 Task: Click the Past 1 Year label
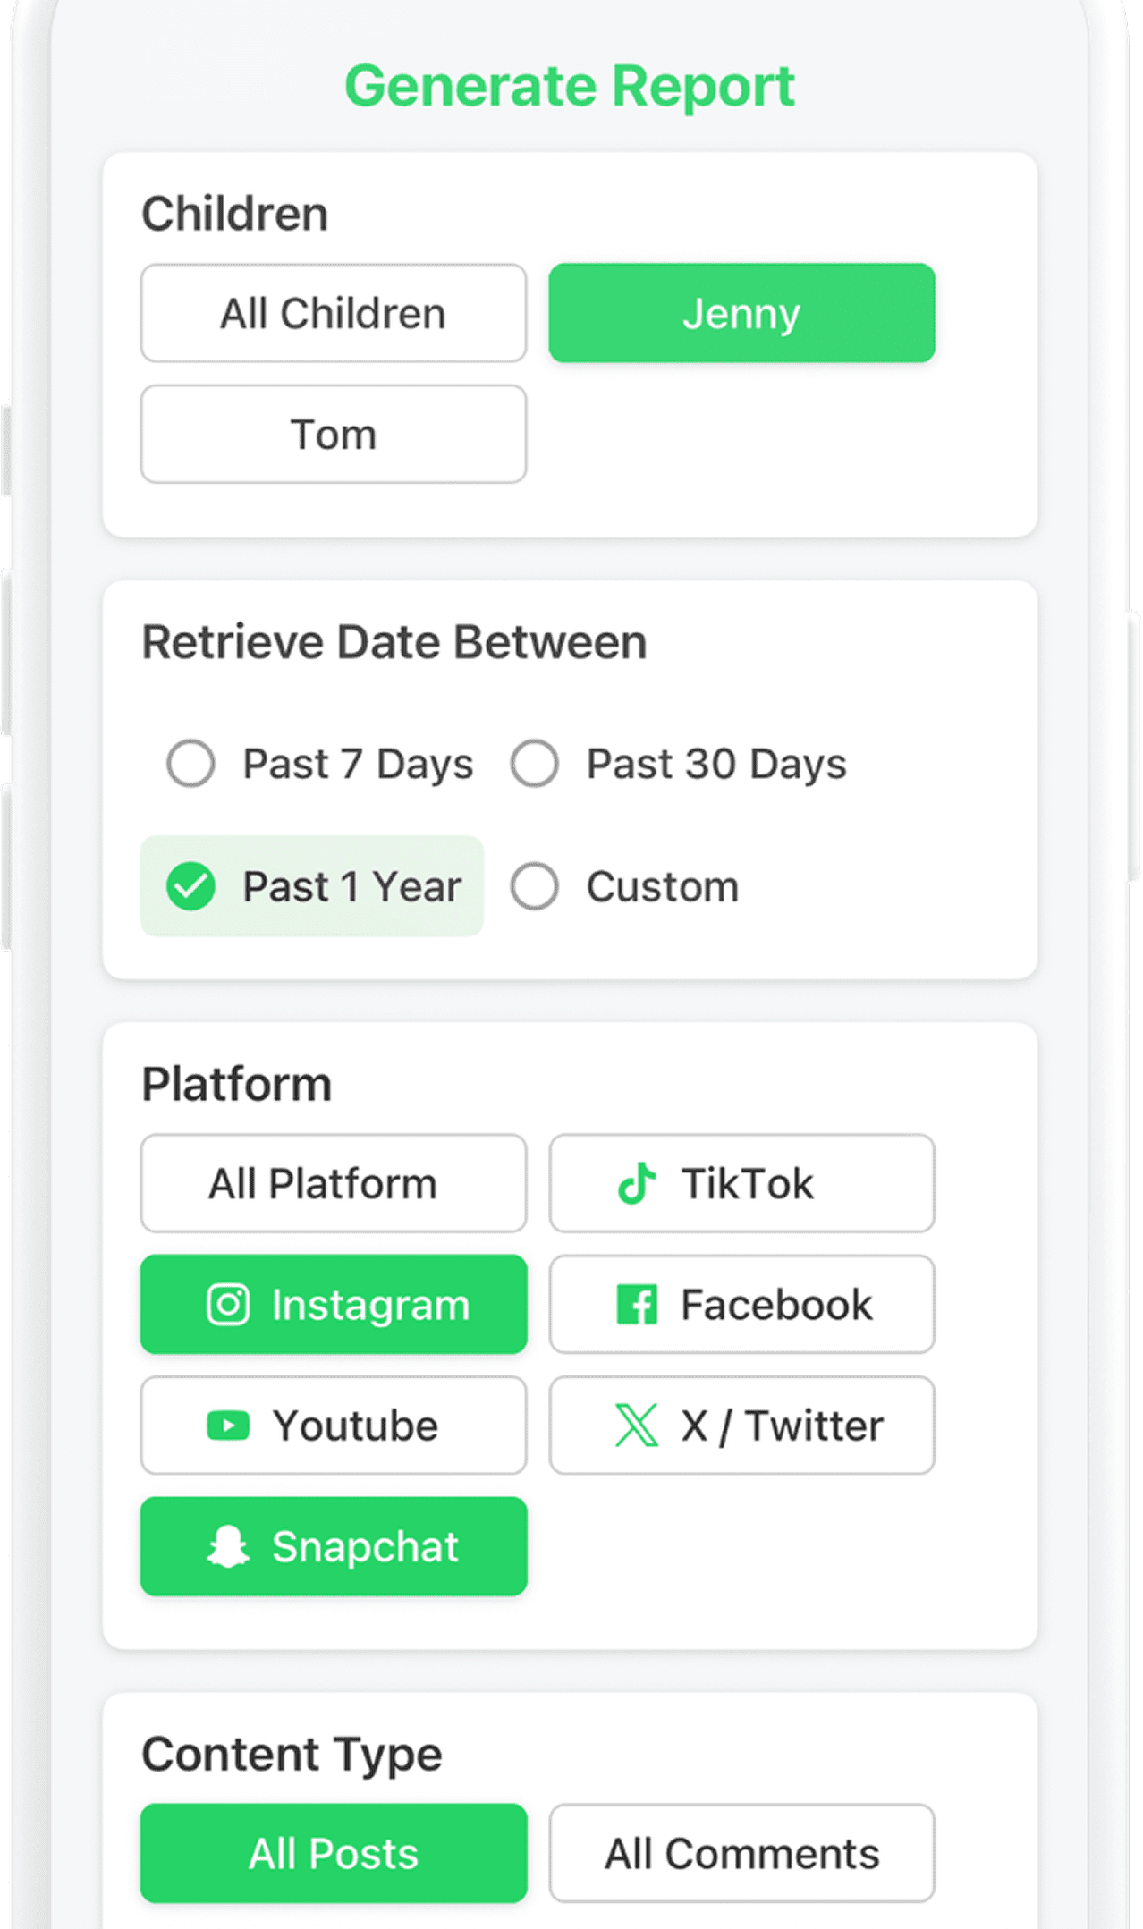tap(351, 887)
